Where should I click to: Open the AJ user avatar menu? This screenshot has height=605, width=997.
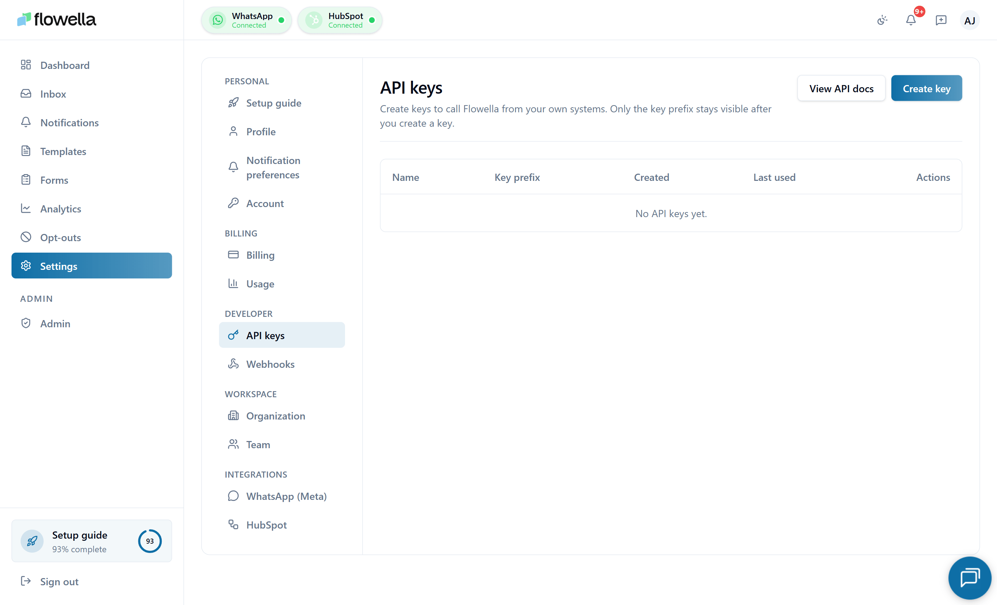click(969, 20)
